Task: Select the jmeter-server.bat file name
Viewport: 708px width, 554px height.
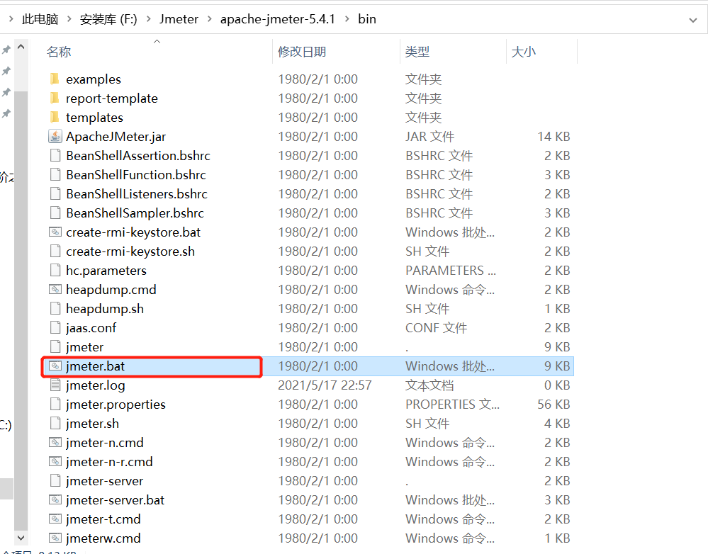Action: point(115,500)
